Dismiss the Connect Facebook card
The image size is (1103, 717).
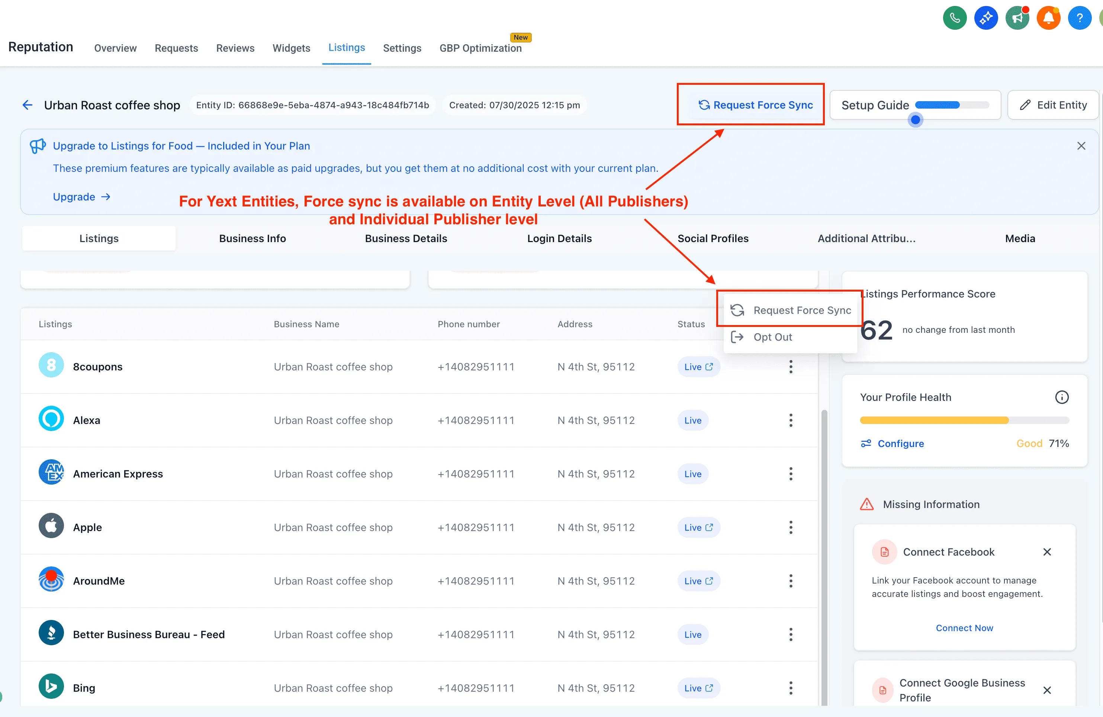click(x=1047, y=552)
